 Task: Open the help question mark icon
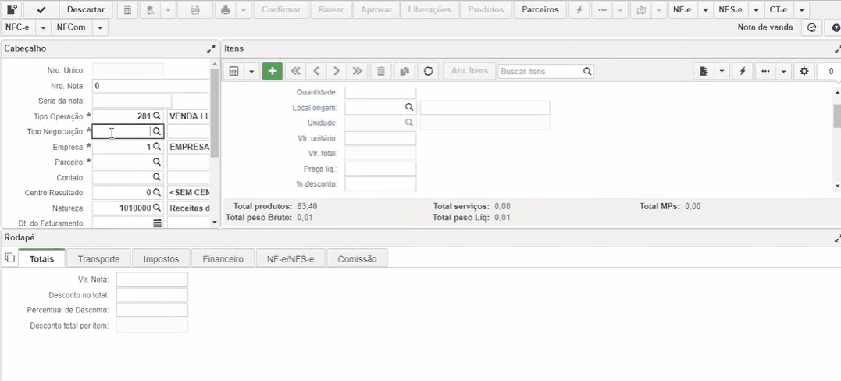click(x=836, y=27)
